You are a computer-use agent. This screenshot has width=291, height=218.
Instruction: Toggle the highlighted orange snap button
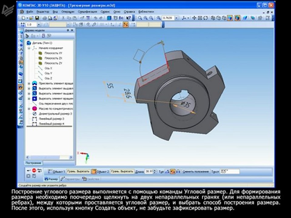125,25
